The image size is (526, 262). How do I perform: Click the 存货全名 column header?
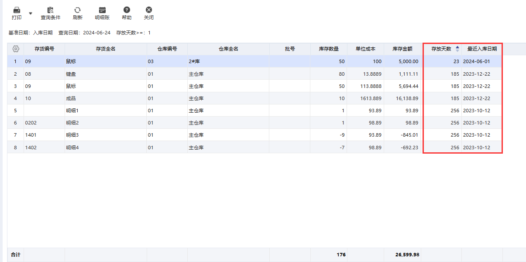click(105, 49)
